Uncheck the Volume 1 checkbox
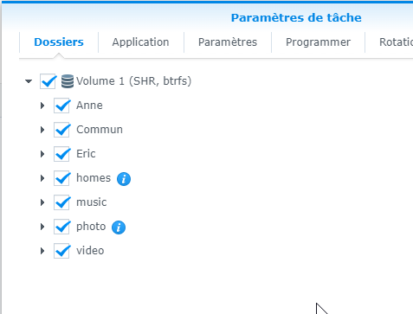The width and height of the screenshot is (413, 314). (48, 81)
